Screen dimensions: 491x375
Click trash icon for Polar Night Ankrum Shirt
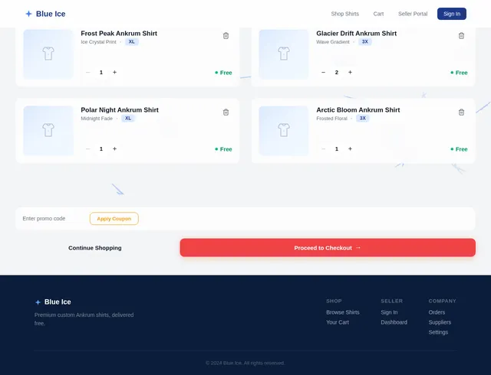tap(226, 112)
